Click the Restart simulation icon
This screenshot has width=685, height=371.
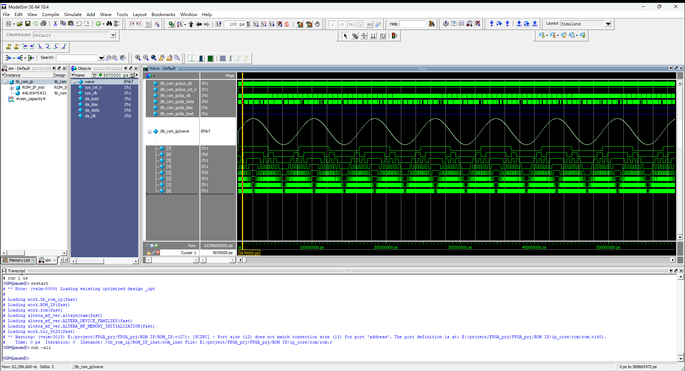pos(218,24)
